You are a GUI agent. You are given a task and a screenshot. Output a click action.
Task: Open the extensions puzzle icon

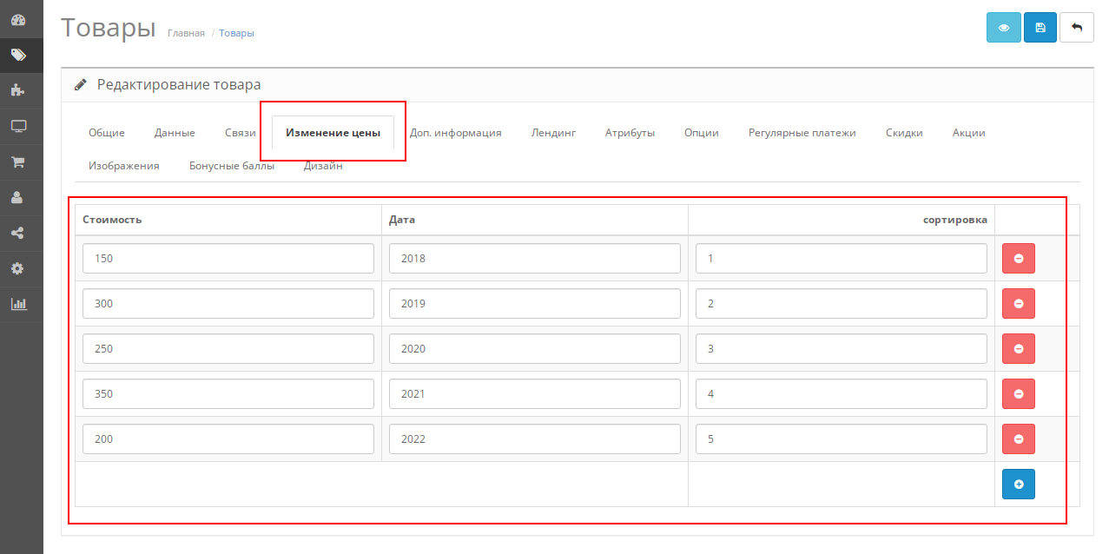18,90
